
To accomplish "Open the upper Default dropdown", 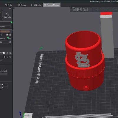I will click(x=4, y=85).
